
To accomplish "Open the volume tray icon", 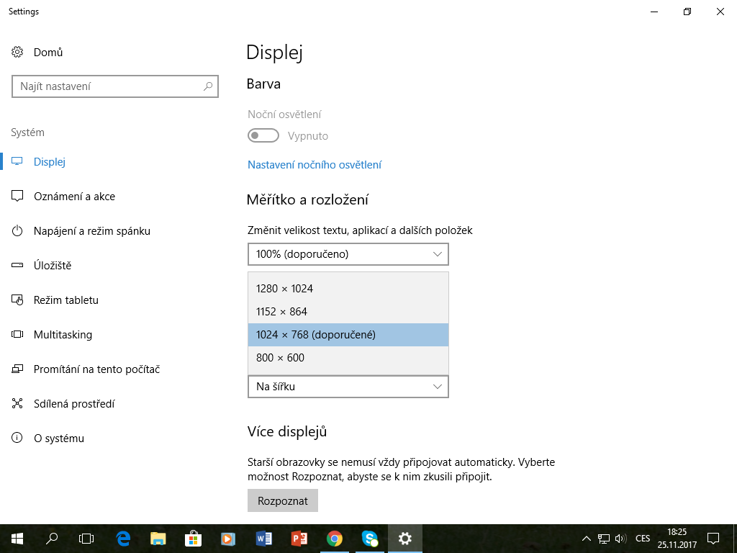I will [620, 539].
